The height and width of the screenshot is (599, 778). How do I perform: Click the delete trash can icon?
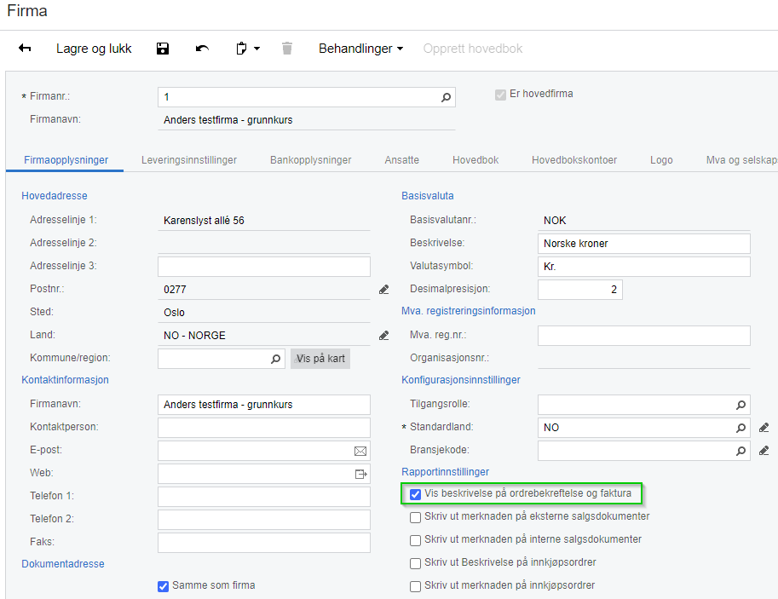287,49
